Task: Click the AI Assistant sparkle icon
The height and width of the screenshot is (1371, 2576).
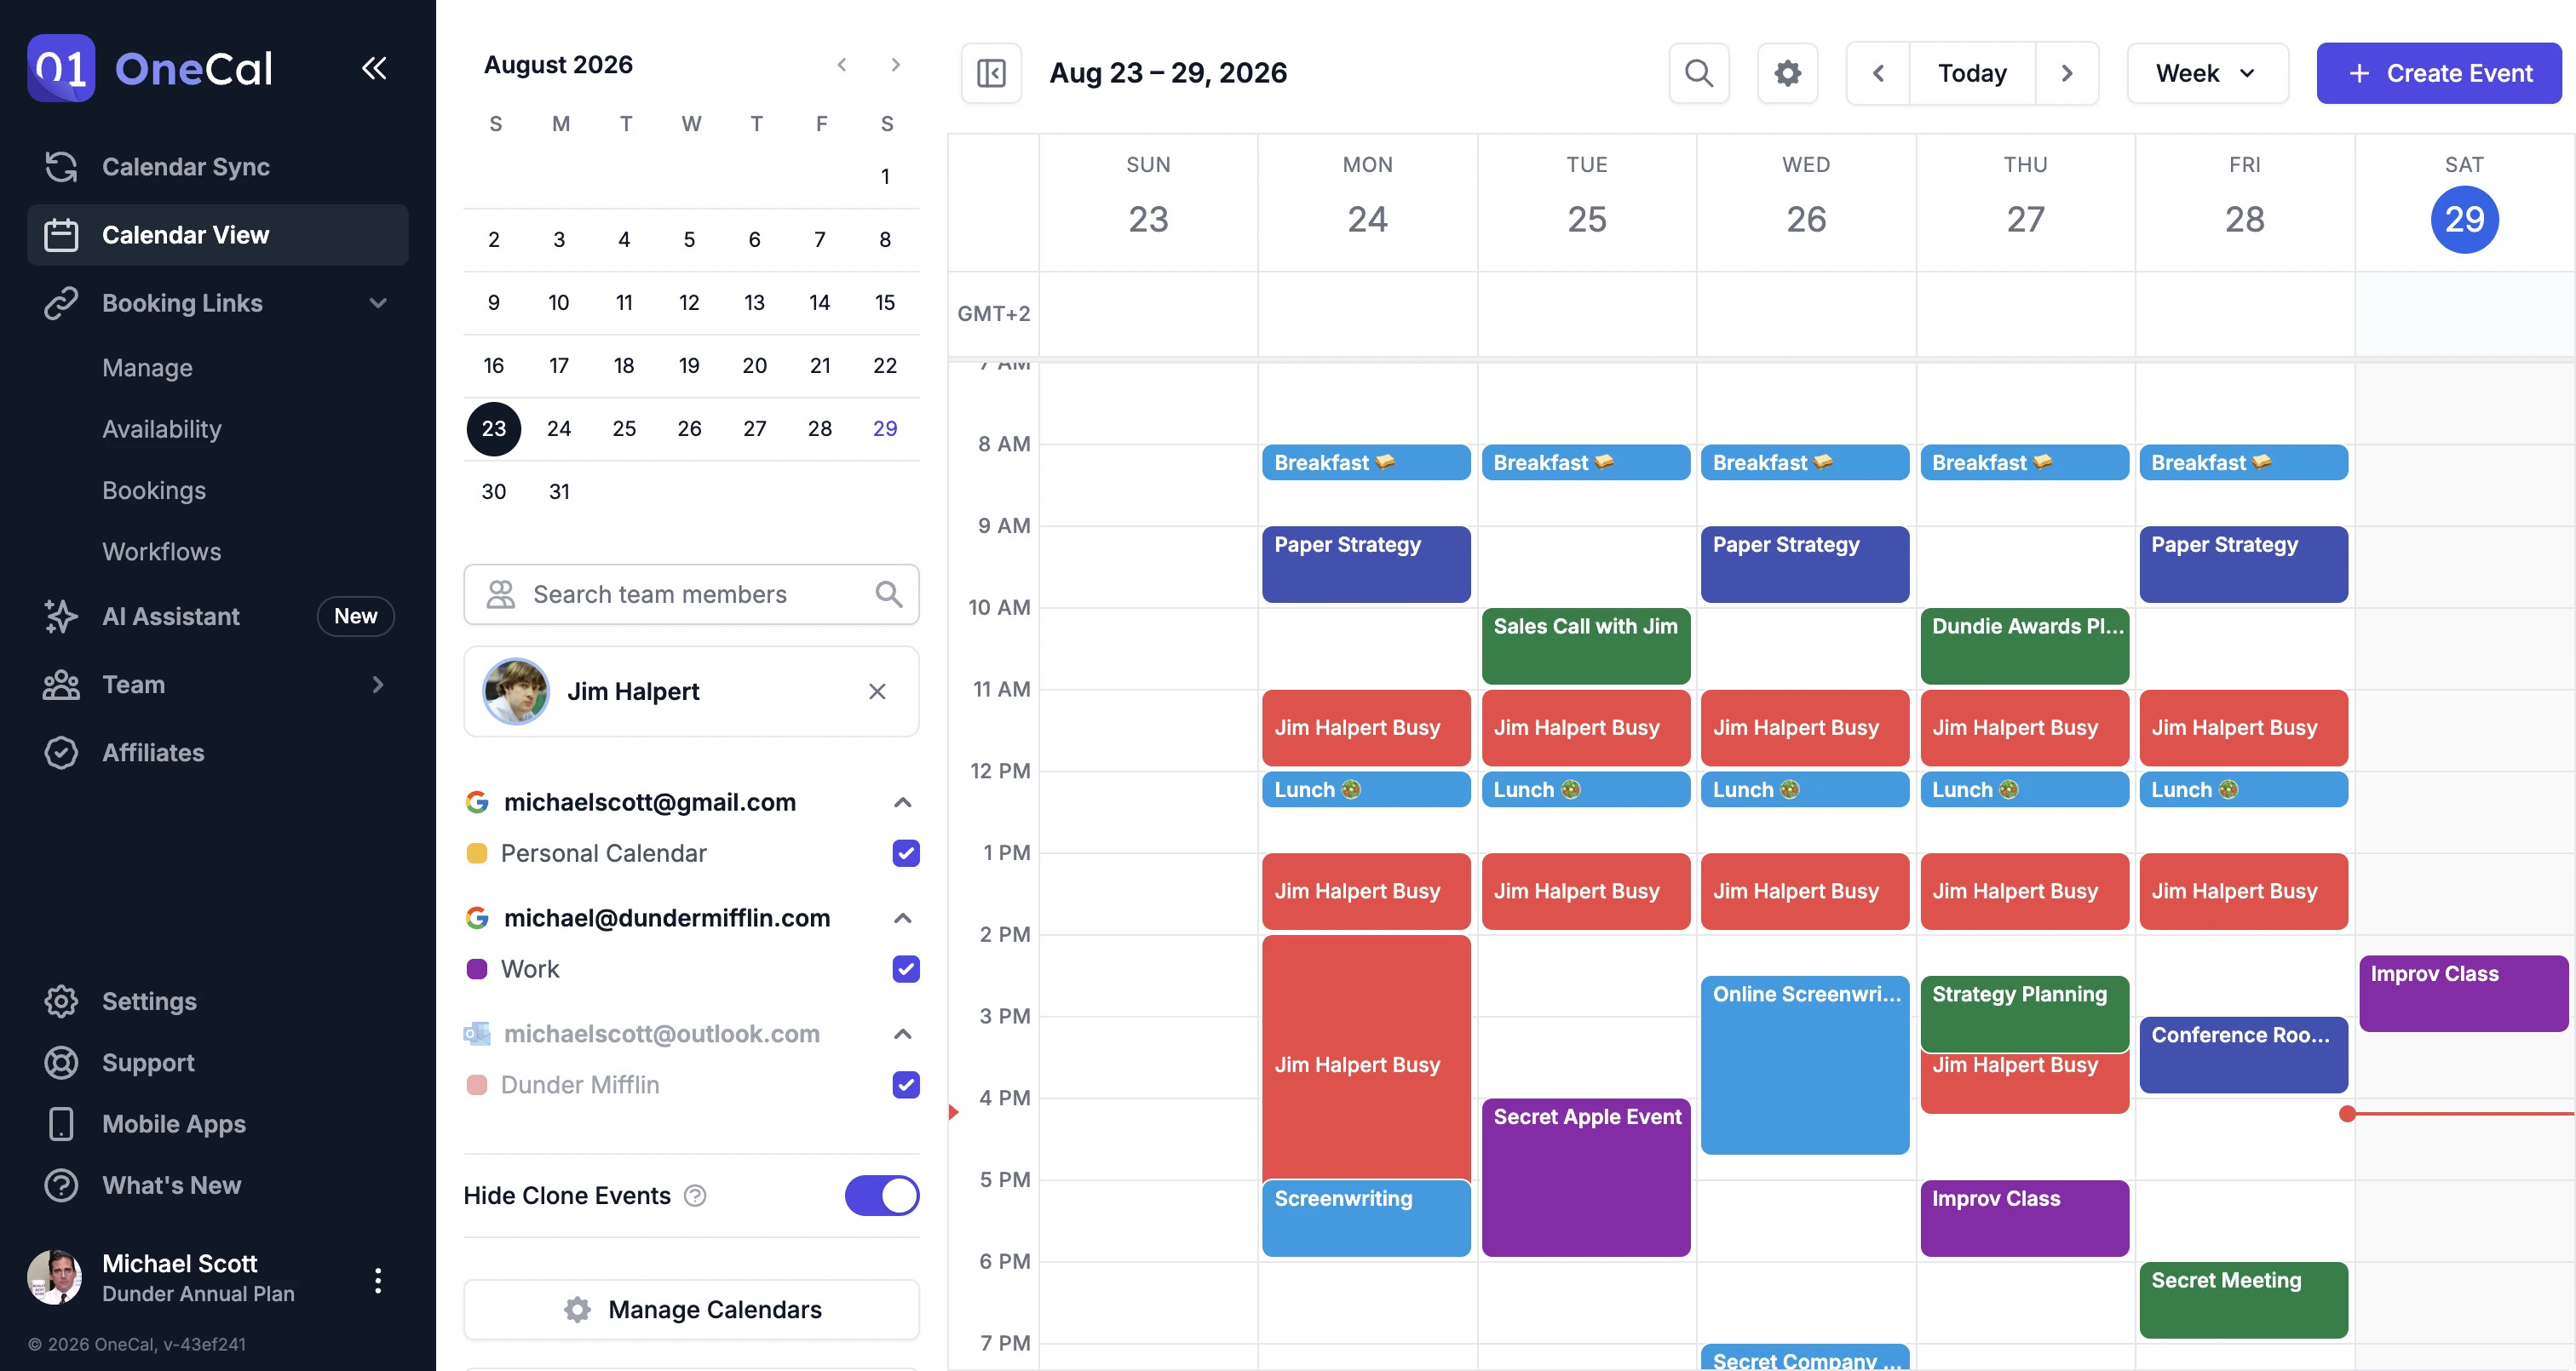Action: tap(61, 616)
